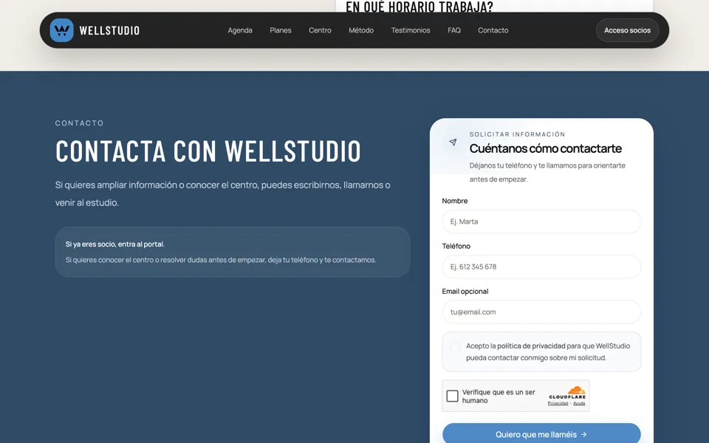Click the 'Cuéntanos cómo contactarte' form title
Image resolution: width=709 pixels, height=443 pixels.
point(545,148)
